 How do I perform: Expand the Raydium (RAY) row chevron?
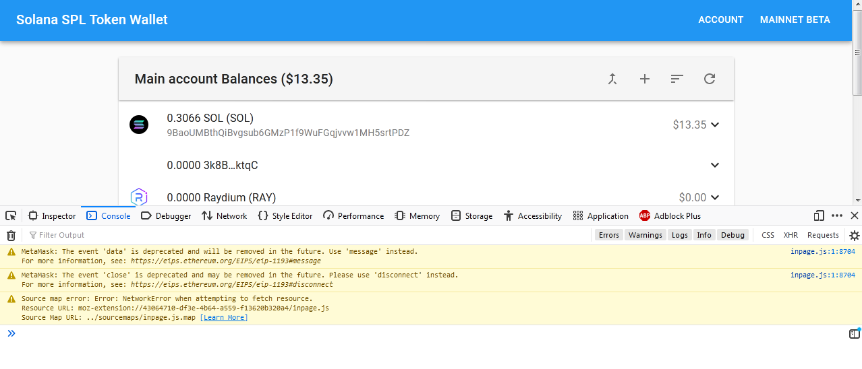point(715,197)
